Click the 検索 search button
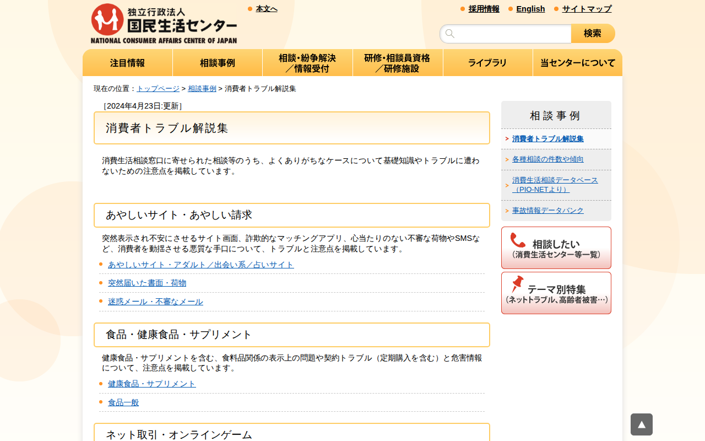This screenshot has height=441, width=705. point(593,34)
